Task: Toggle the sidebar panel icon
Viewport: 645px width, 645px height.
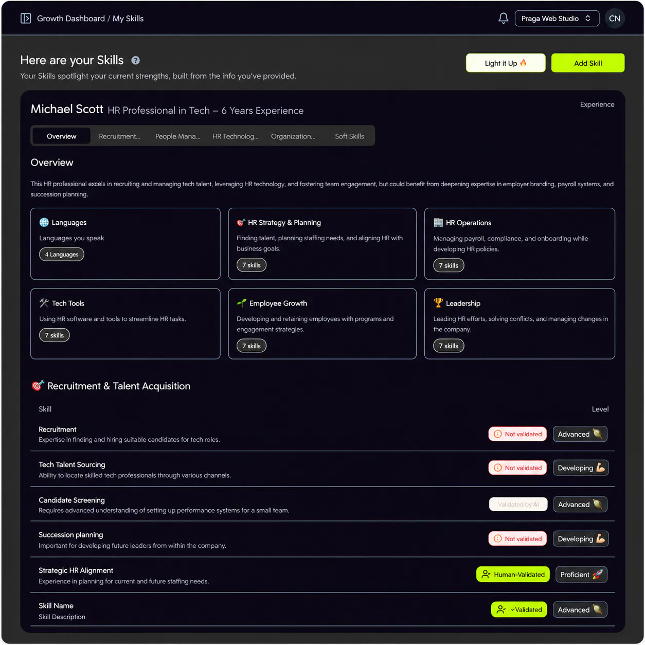Action: click(x=26, y=19)
